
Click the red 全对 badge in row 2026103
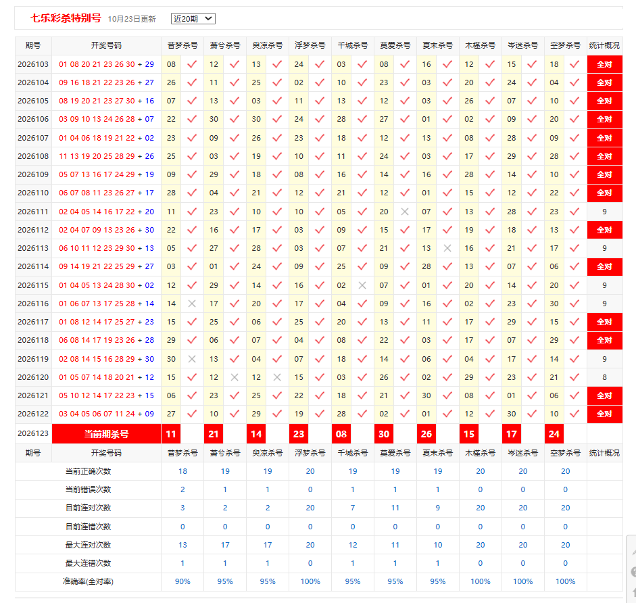(x=604, y=64)
